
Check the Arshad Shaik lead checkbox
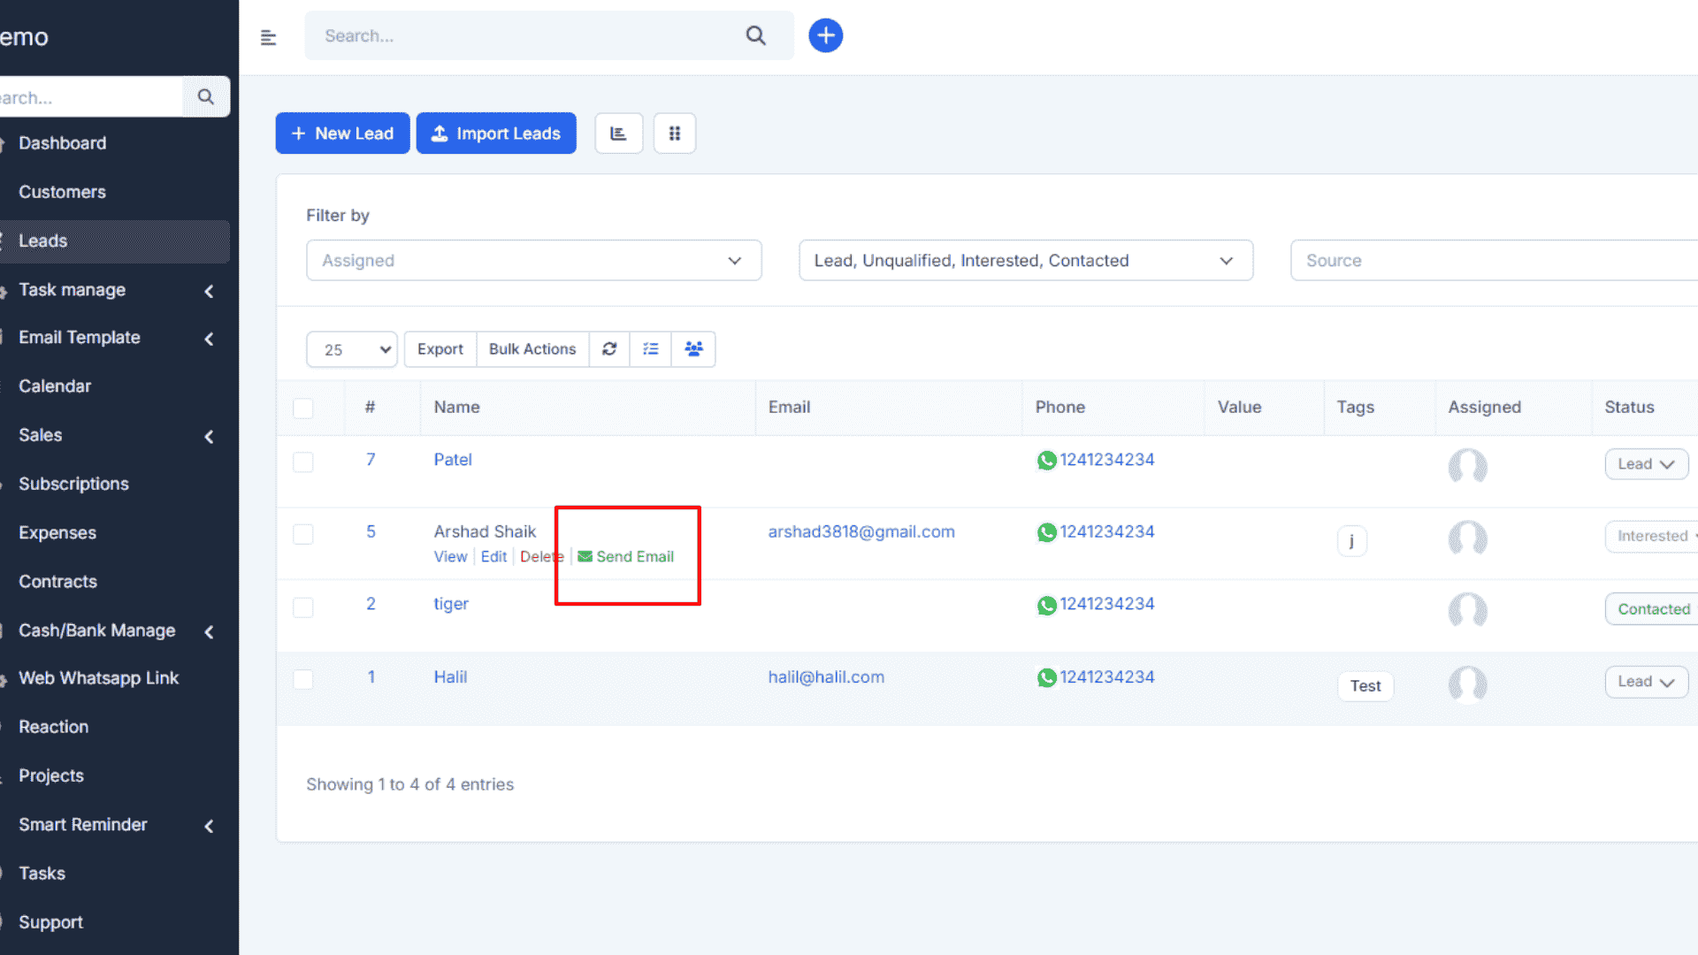303,534
